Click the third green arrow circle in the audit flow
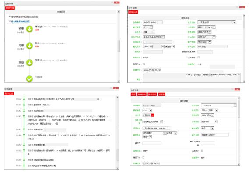249x173 pixels. [x=29, y=63]
